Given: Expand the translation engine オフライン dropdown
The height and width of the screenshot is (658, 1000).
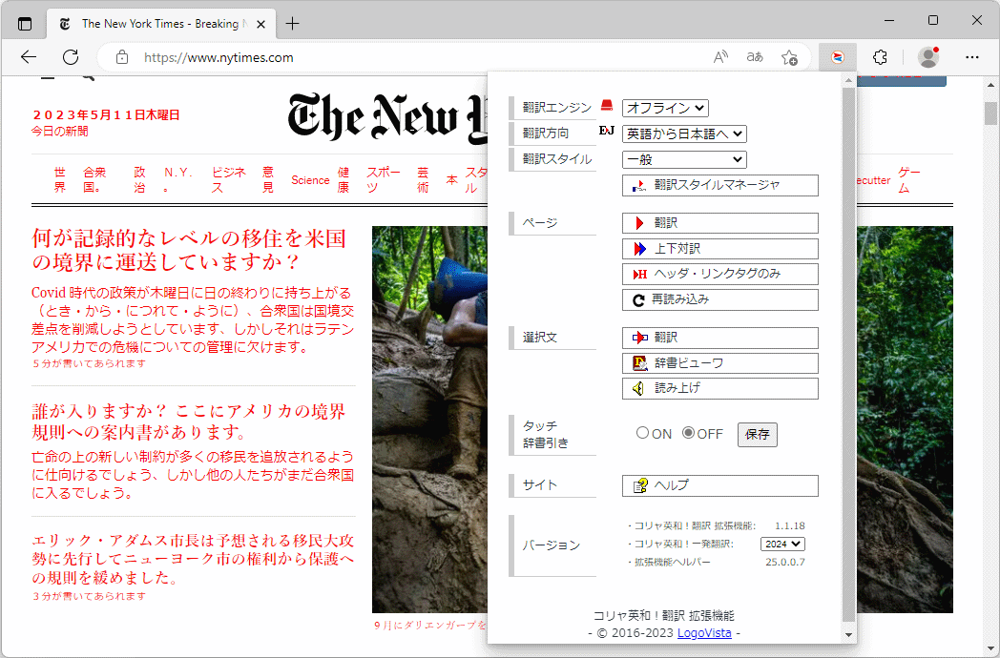Looking at the screenshot, I should point(665,109).
